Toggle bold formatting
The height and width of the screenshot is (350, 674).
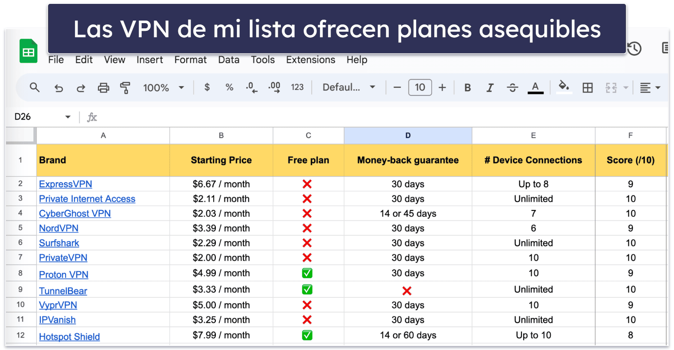pyautogui.click(x=468, y=88)
